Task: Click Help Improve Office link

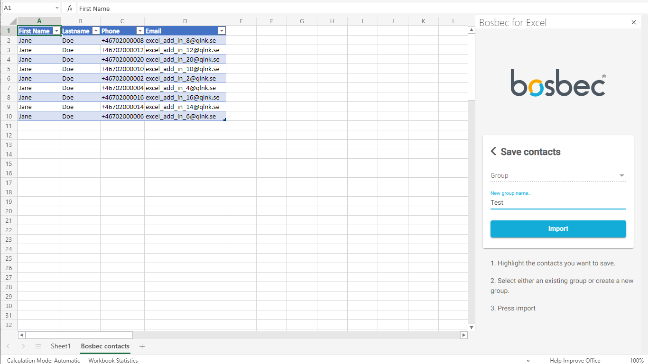Action: coord(575,361)
